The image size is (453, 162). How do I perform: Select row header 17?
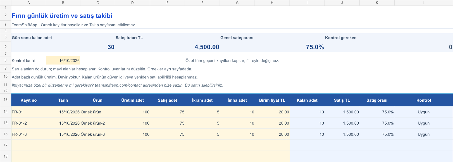point(6,145)
